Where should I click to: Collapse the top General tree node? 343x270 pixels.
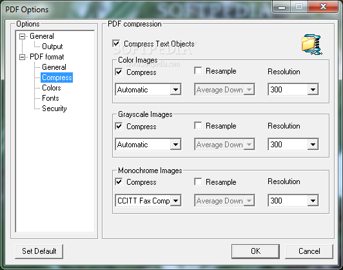tap(22, 36)
